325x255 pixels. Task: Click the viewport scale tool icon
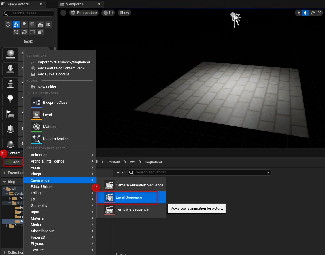[319, 13]
